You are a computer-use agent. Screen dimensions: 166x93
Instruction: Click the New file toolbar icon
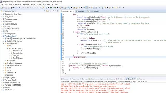click(2, 7)
